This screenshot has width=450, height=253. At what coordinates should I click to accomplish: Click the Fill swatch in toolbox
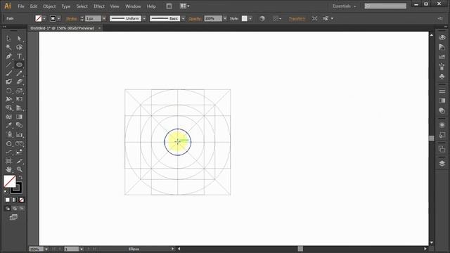click(x=10, y=181)
